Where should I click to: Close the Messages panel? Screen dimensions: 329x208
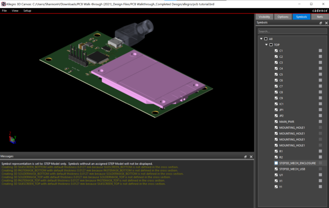251,157
